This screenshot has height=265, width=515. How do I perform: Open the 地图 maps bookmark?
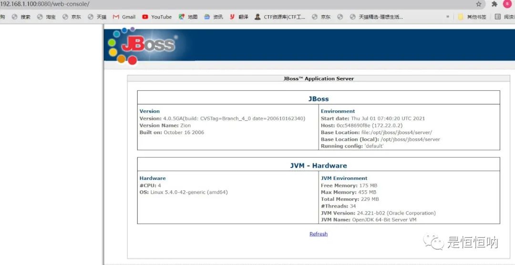tap(188, 17)
